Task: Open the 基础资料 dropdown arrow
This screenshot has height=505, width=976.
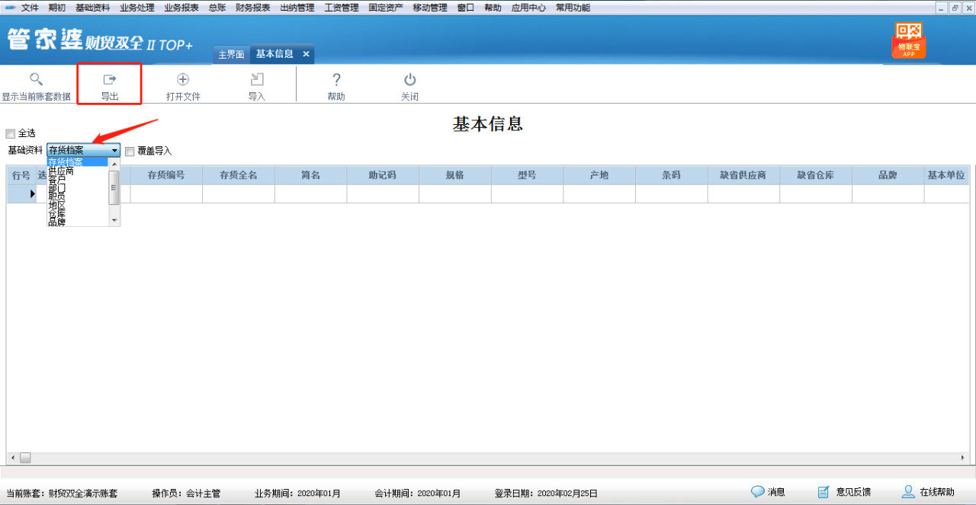Action: tap(115, 150)
